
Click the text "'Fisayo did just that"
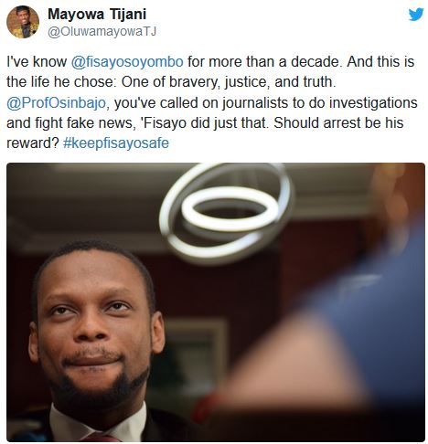coord(204,123)
